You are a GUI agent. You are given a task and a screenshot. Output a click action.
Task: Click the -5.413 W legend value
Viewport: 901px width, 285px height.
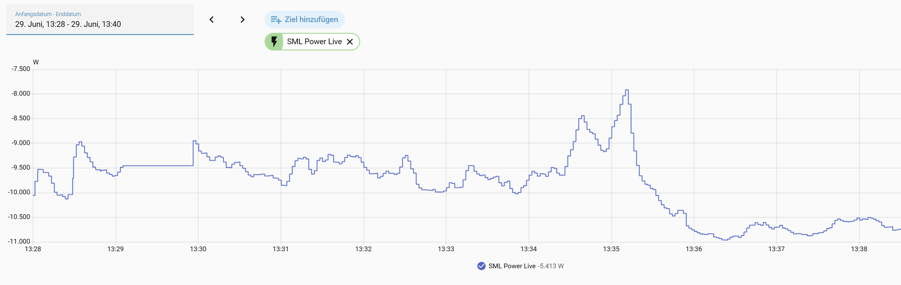pos(551,266)
